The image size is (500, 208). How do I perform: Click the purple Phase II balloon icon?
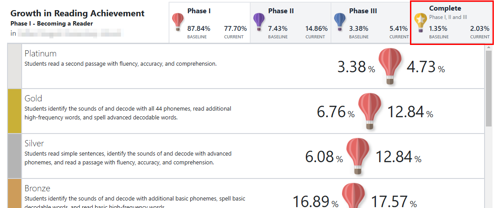pyautogui.click(x=259, y=22)
